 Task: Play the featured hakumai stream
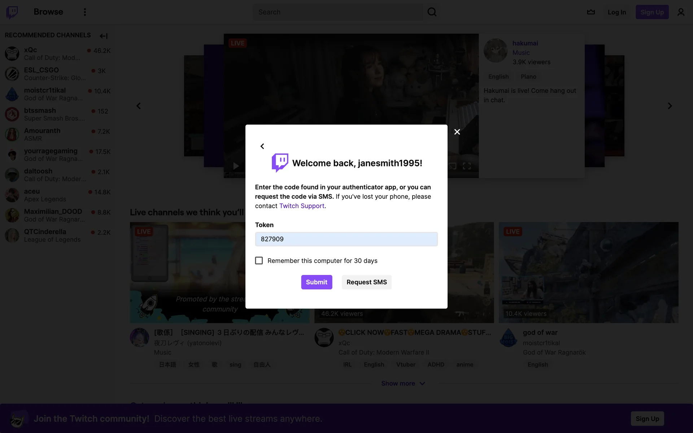tap(236, 166)
